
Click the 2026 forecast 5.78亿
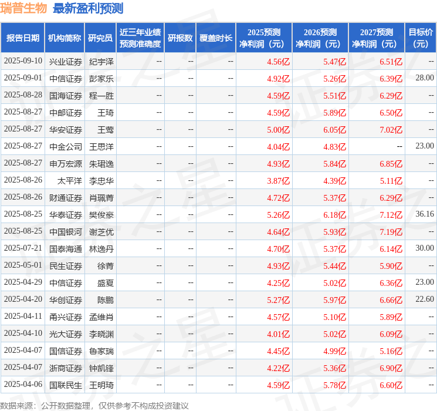[x=335, y=385]
